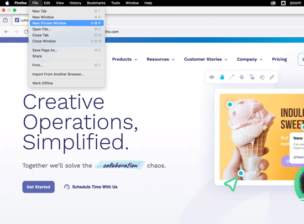Open the Apple menu

pos(7,3)
